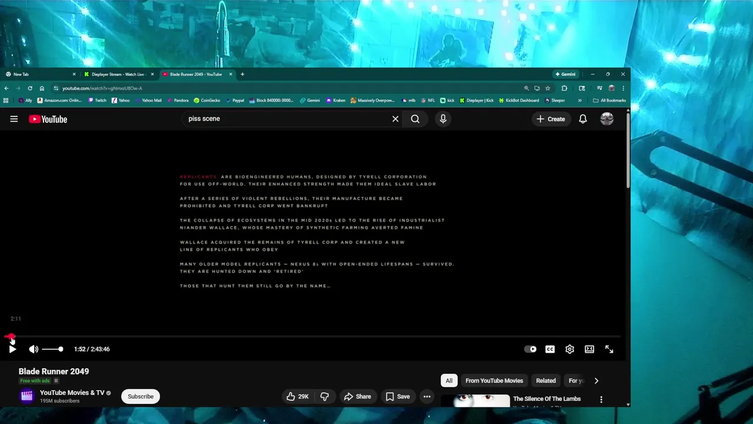Turn on closed captions
The image size is (753, 424).
tap(550, 349)
